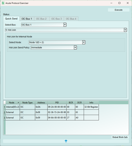The image size is (132, 146).
Task: Select row header number 2
Action: click(x=4, y=112)
